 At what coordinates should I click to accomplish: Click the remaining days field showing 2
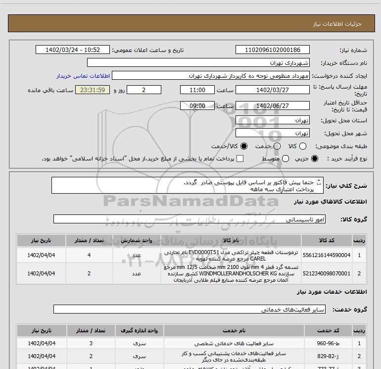[144, 90]
